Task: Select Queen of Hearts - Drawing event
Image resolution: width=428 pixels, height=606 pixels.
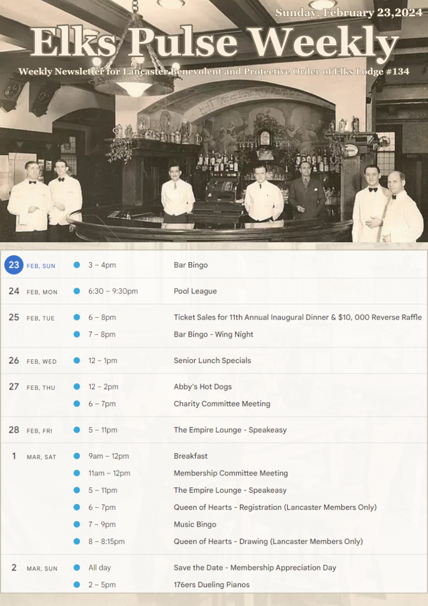Action: pyautogui.click(x=268, y=541)
